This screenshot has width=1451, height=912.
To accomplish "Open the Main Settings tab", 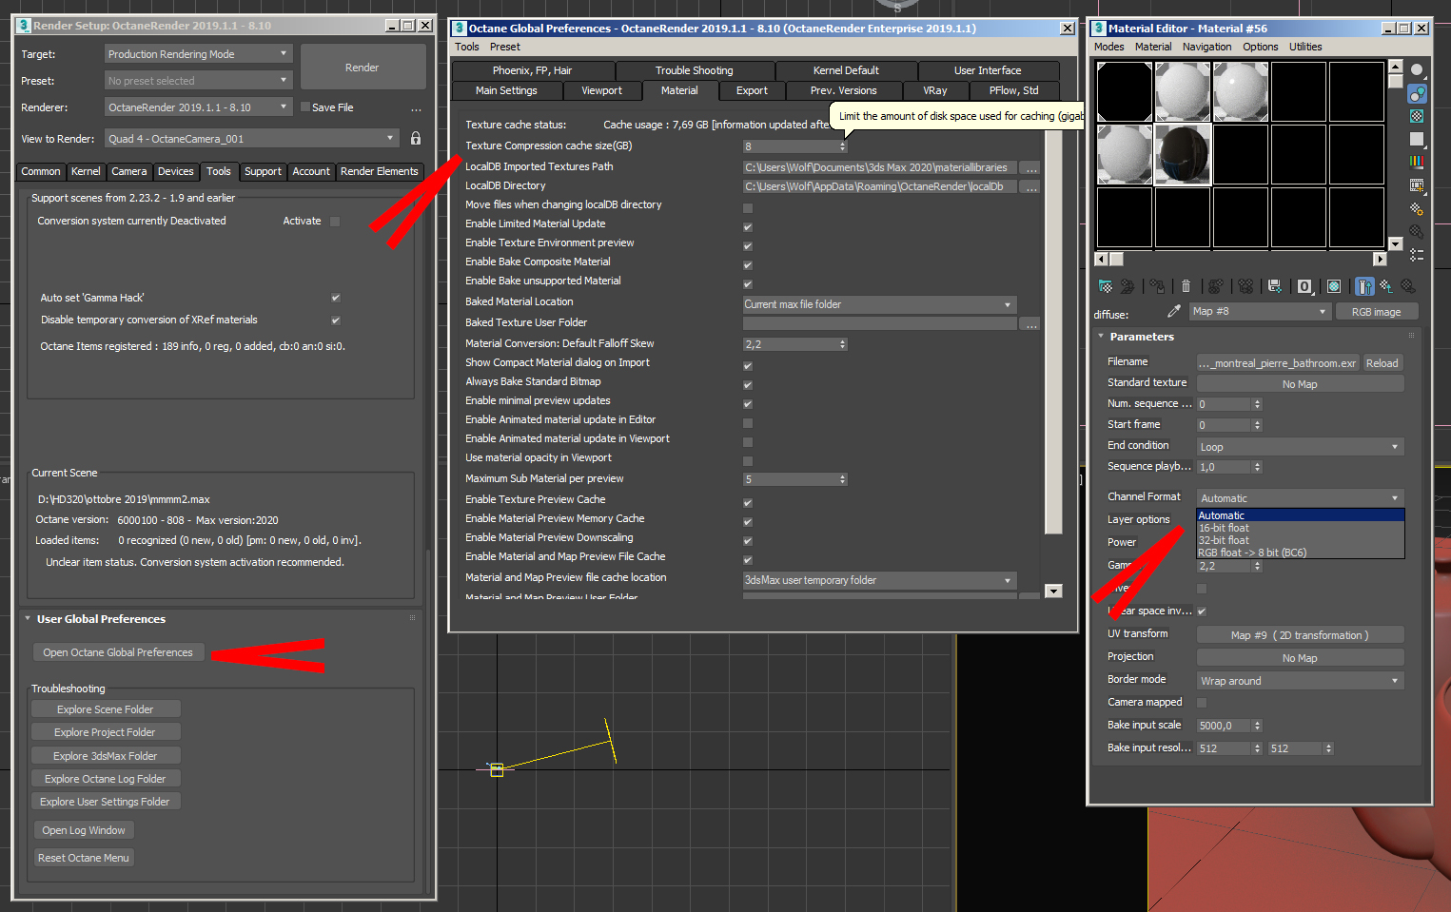I will coord(506,91).
